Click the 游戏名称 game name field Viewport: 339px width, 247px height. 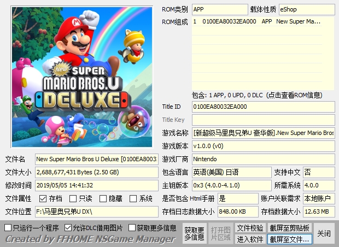point(262,133)
